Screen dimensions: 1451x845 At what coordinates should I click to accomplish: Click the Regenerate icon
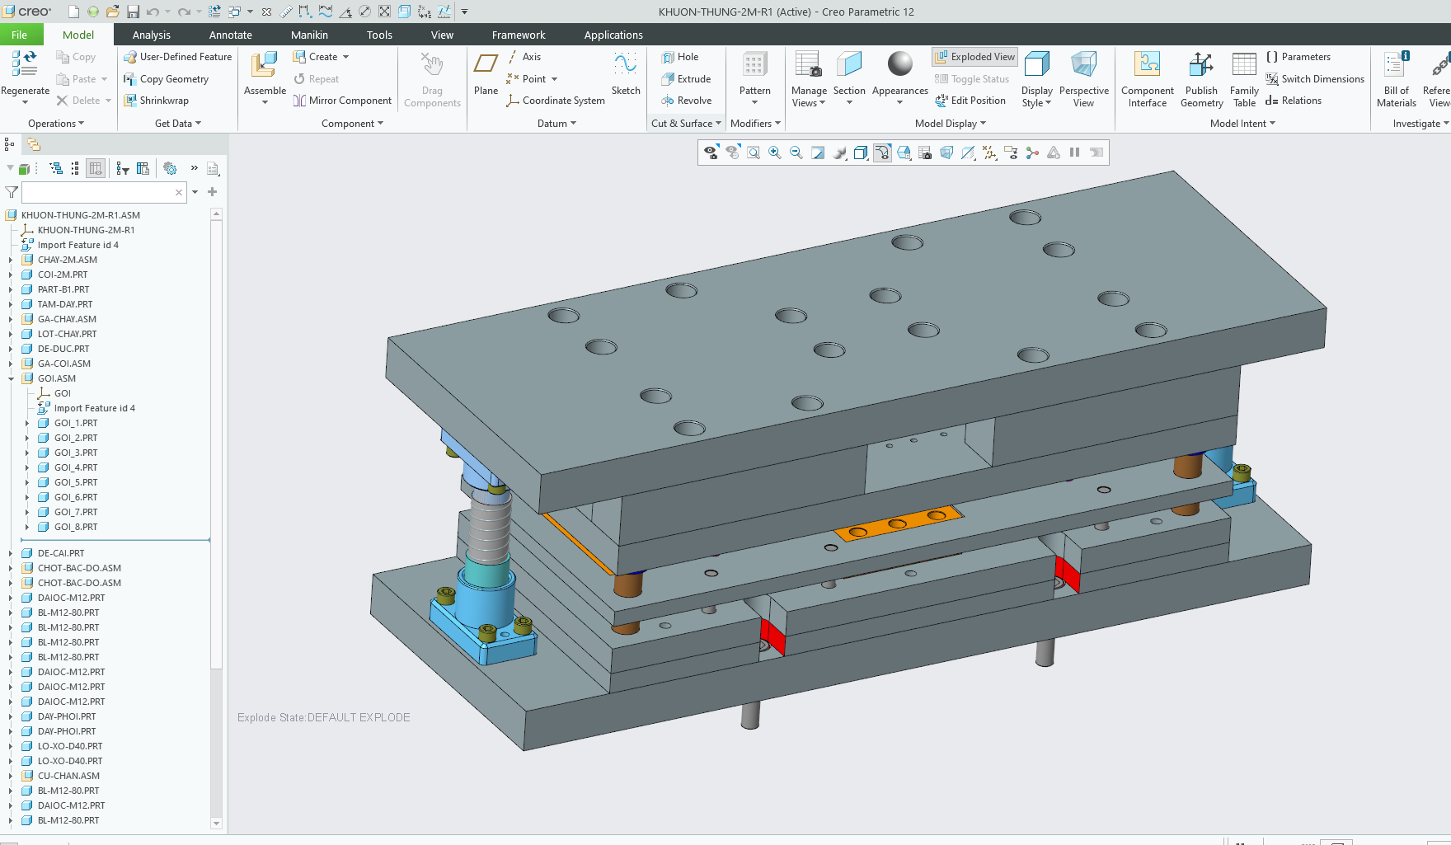[x=25, y=64]
